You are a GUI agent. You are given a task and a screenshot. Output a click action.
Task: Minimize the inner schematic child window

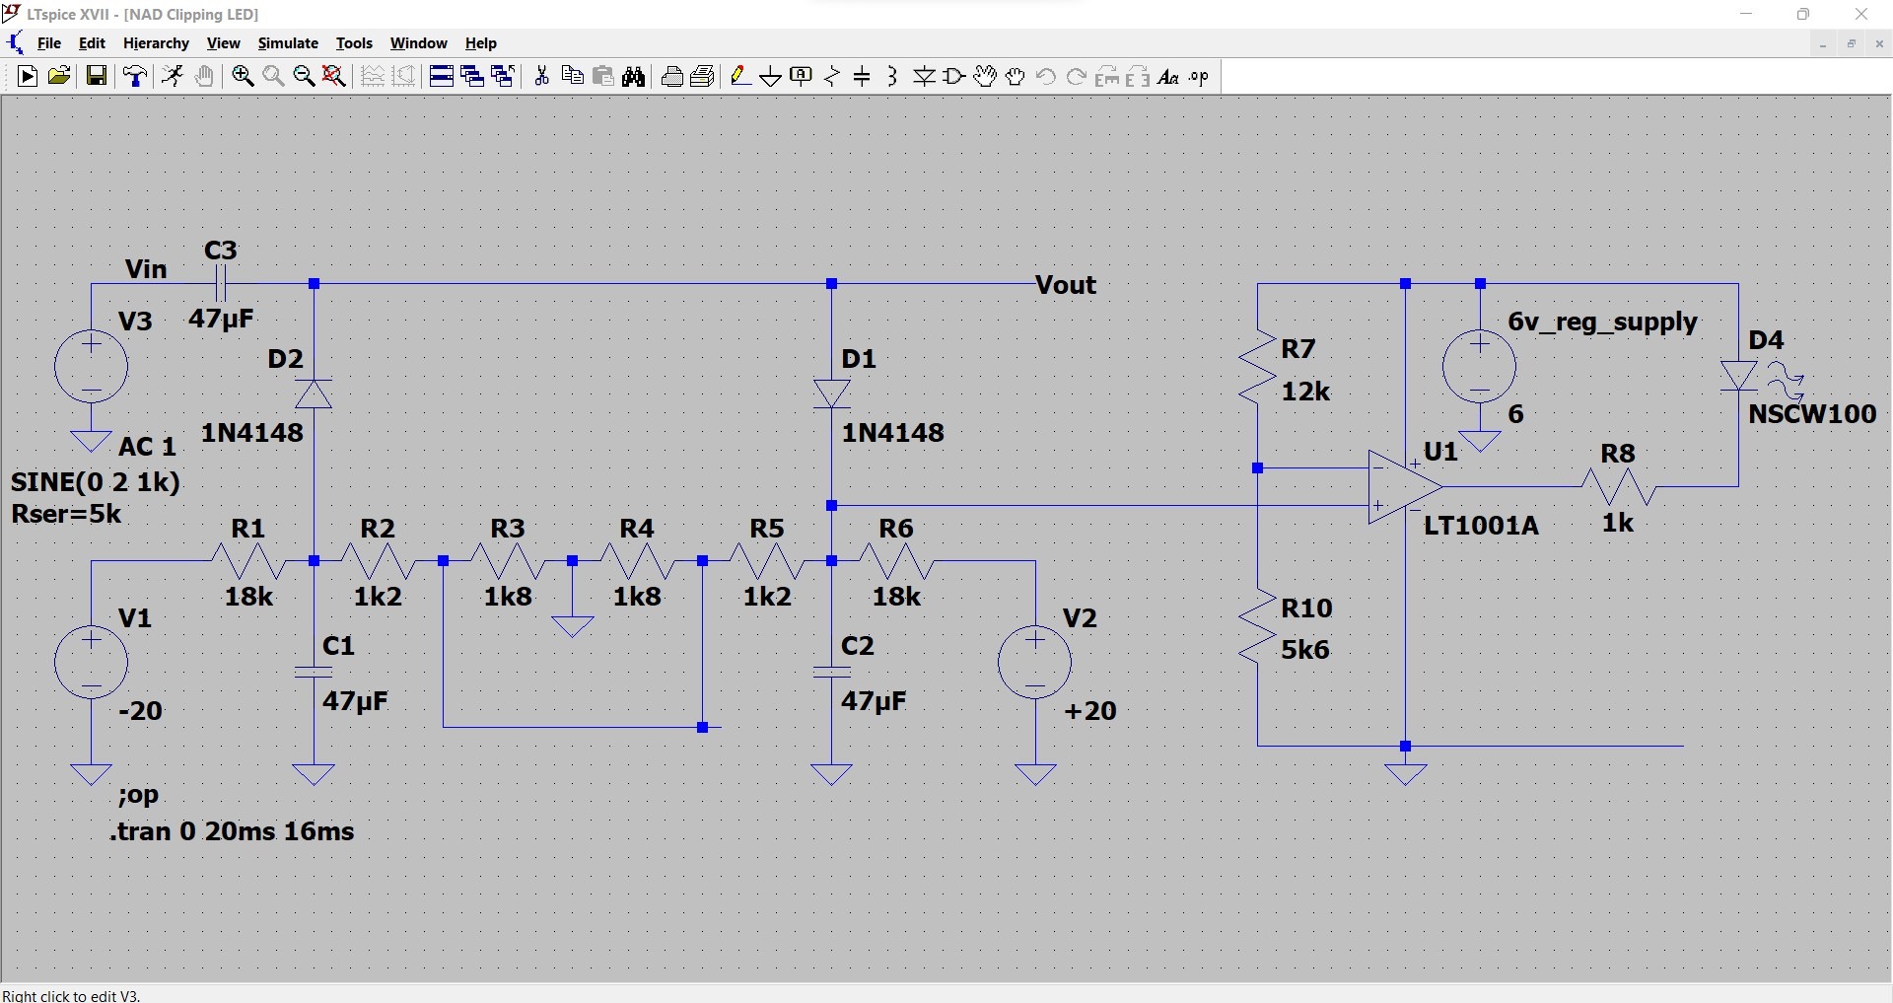point(1823,44)
